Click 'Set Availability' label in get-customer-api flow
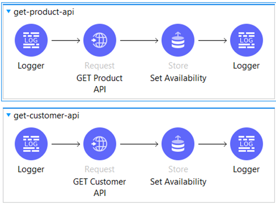276x205 pixels. (178, 182)
